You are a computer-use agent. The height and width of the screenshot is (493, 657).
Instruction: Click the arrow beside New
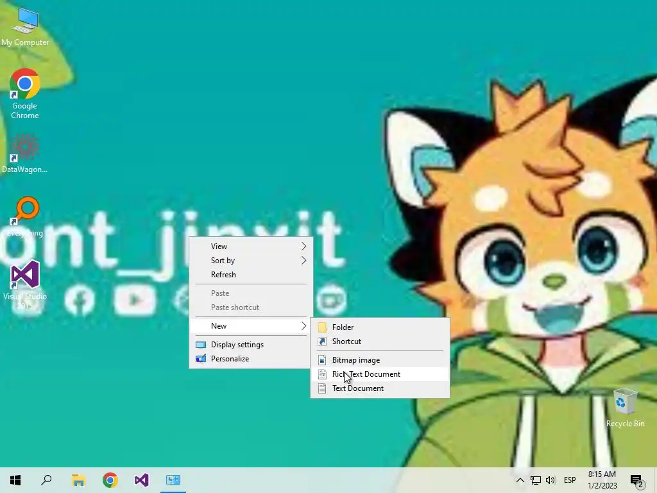(303, 325)
